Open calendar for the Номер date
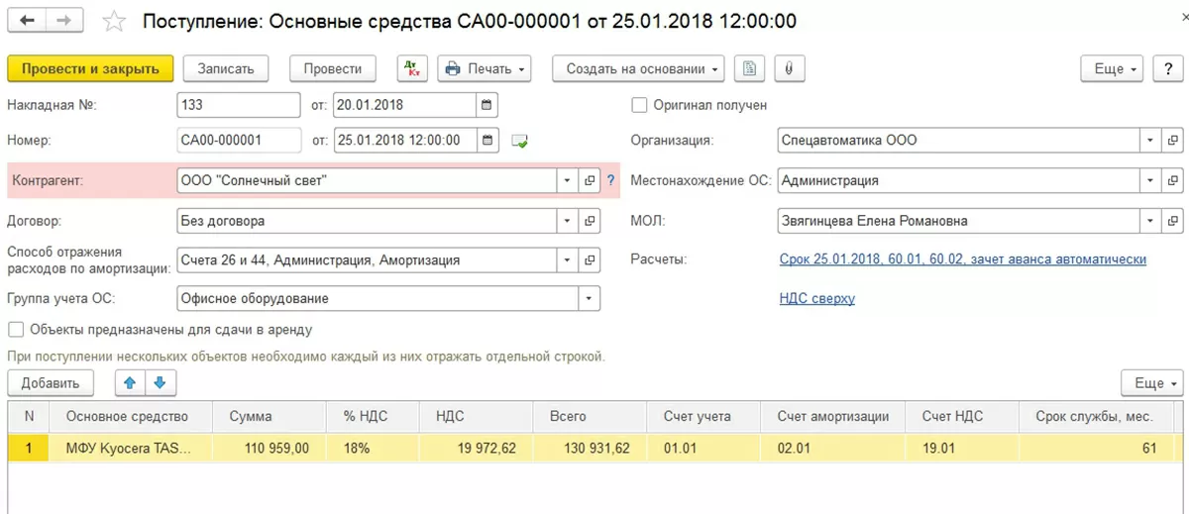1189x514 pixels. pos(486,140)
